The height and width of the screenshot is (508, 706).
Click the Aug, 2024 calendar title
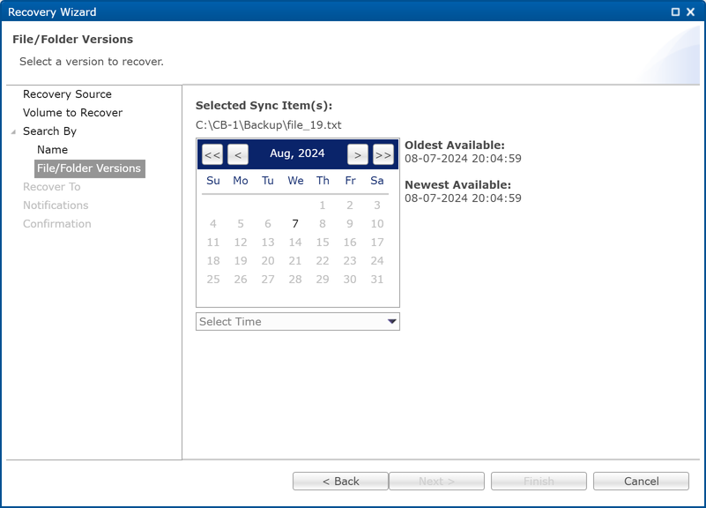(x=297, y=153)
